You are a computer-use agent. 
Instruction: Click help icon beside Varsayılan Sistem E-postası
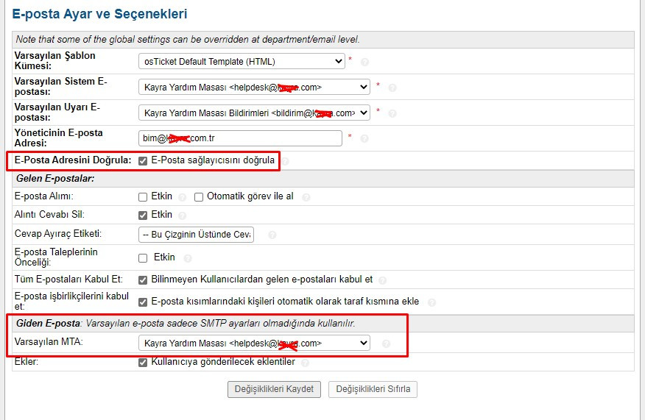[x=392, y=88]
